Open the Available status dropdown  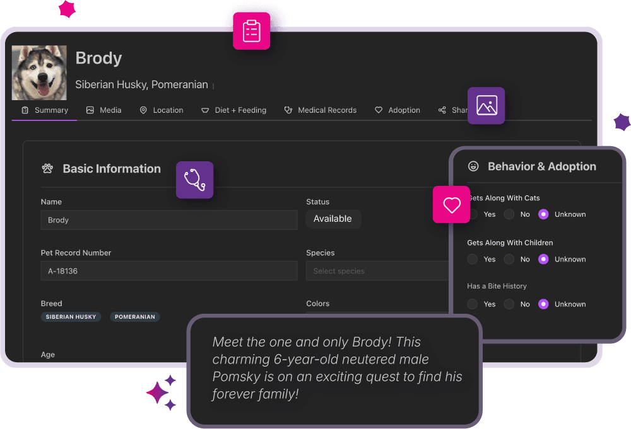[333, 219]
